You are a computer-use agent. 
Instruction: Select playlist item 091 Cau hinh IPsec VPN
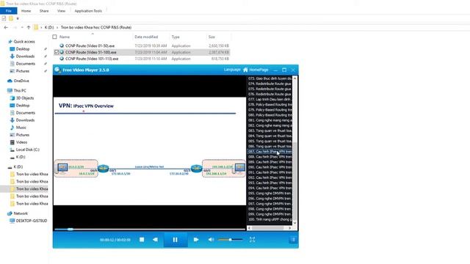point(270,172)
